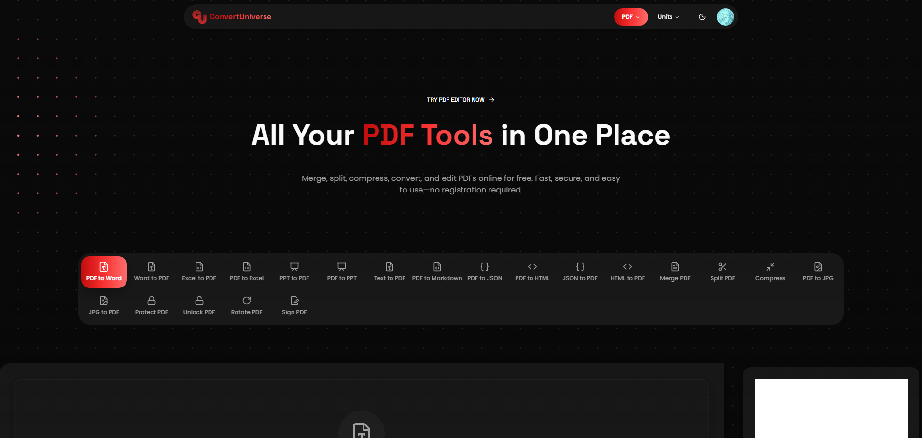This screenshot has width=922, height=438.
Task: Select the PPT to PDF tool
Action: click(x=293, y=272)
